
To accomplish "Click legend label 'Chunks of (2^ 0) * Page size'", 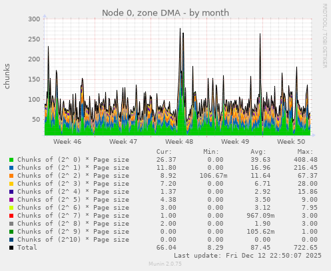I will pyautogui.click(x=73, y=160).
